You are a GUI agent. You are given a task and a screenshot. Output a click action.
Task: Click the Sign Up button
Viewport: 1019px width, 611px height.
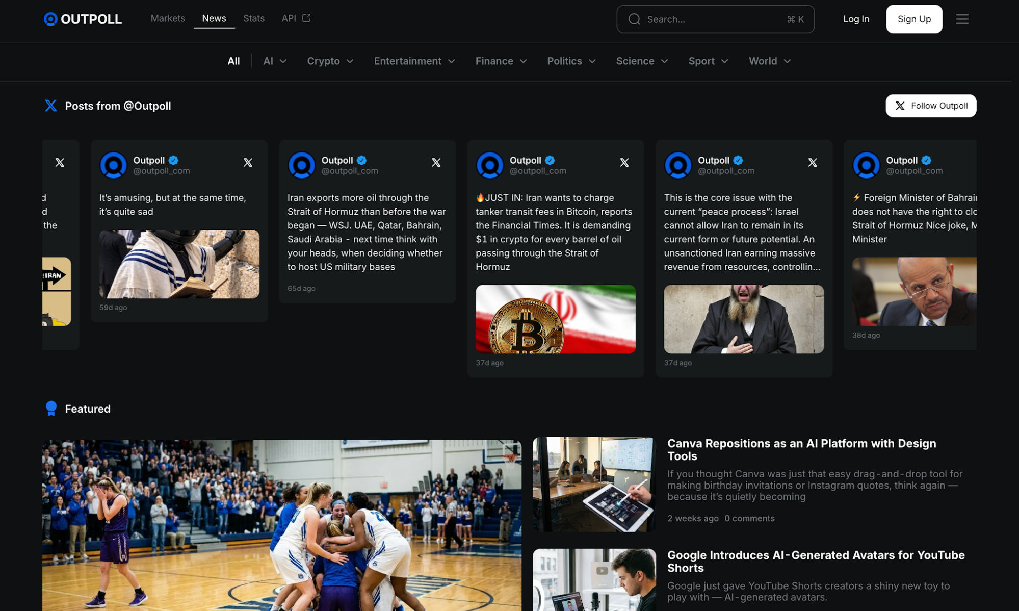914,19
